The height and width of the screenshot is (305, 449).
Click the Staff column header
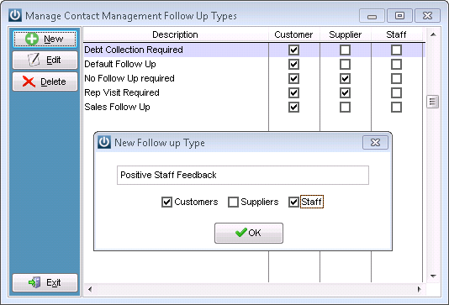click(x=396, y=34)
